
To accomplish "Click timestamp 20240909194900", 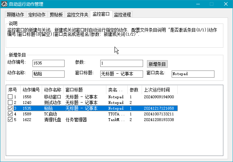I will point(159,97).
